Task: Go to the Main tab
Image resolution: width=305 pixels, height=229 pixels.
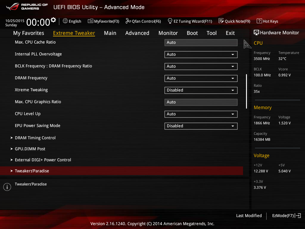Action: pos(110,33)
